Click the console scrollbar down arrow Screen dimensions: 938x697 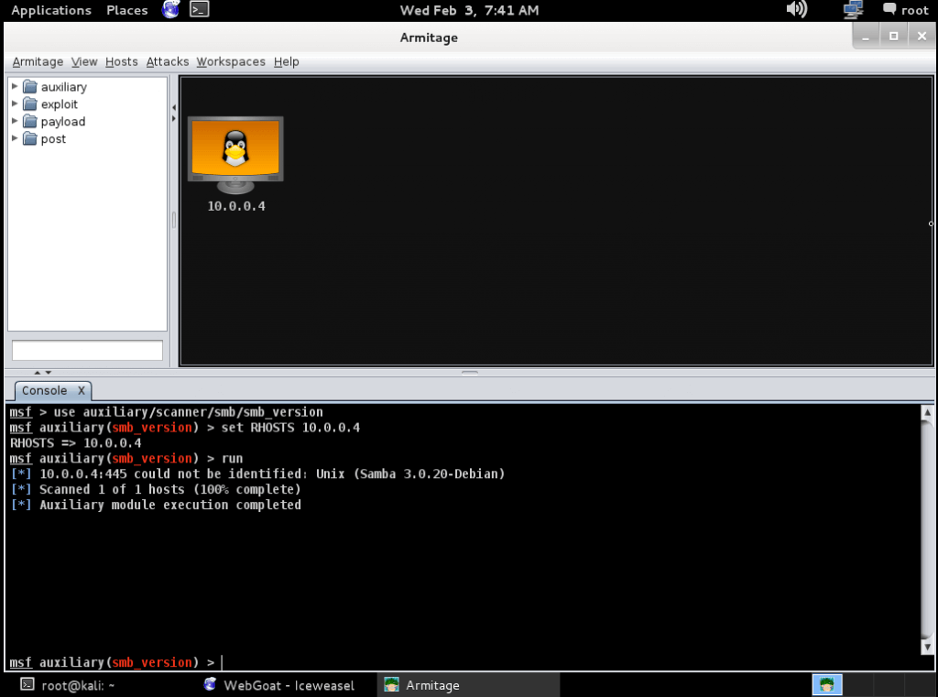pyautogui.click(x=926, y=648)
